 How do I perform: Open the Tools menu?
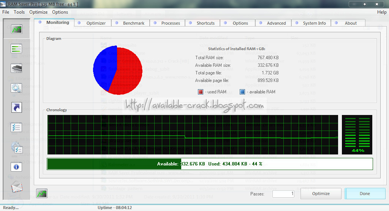(x=19, y=12)
